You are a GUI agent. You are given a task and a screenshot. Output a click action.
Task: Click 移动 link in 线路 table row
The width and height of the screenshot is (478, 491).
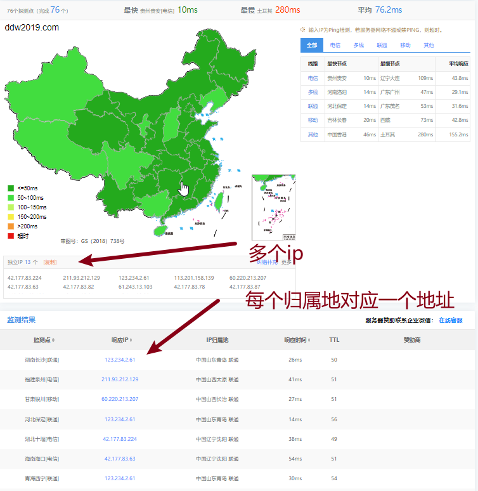click(313, 120)
